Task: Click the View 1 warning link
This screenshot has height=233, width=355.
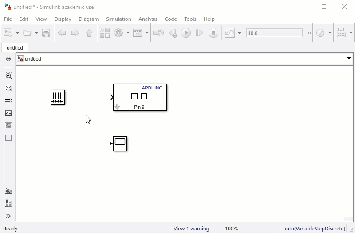Action: [x=191, y=229]
